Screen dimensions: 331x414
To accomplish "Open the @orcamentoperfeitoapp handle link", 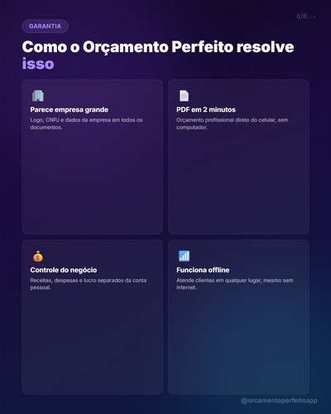I will tap(279, 401).
